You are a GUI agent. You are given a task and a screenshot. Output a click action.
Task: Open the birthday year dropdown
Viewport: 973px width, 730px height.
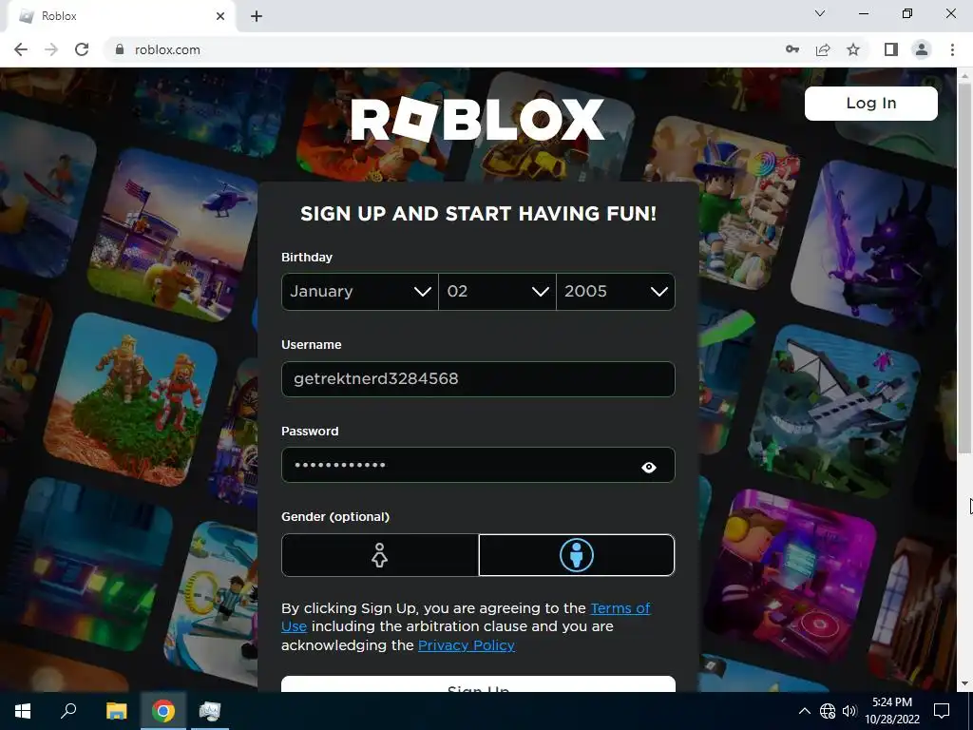(x=616, y=292)
